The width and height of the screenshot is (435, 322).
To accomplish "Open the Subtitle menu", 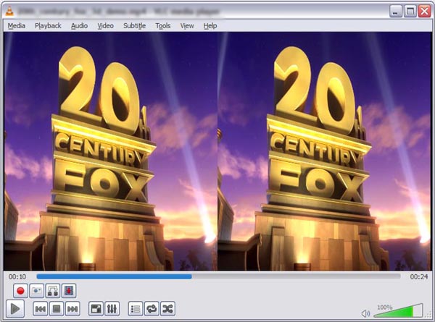I will (x=134, y=26).
